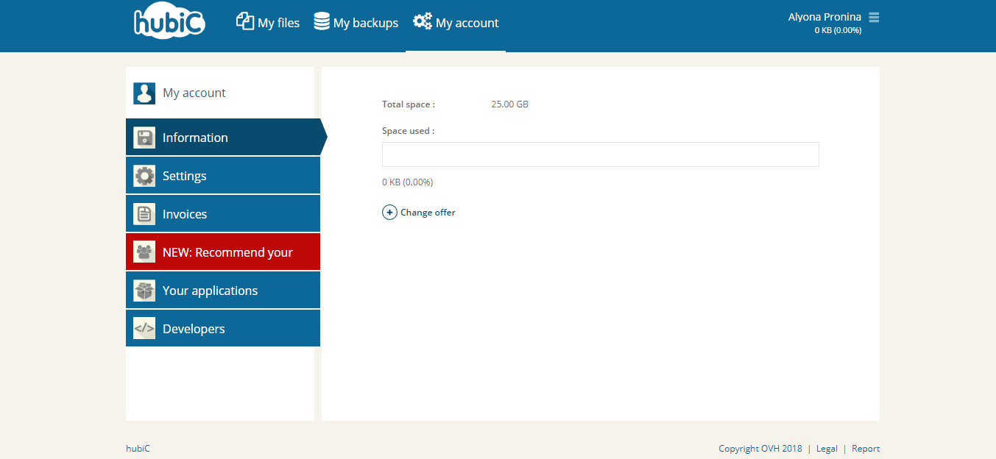Image resolution: width=996 pixels, height=459 pixels.
Task: Open Developers in the sidebar
Action: 223,329
